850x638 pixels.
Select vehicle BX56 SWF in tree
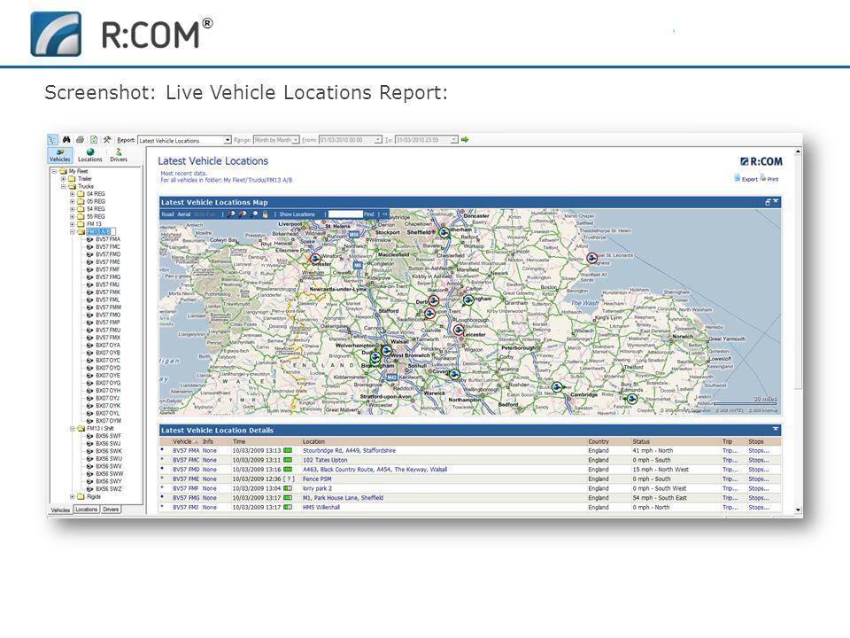coord(108,436)
